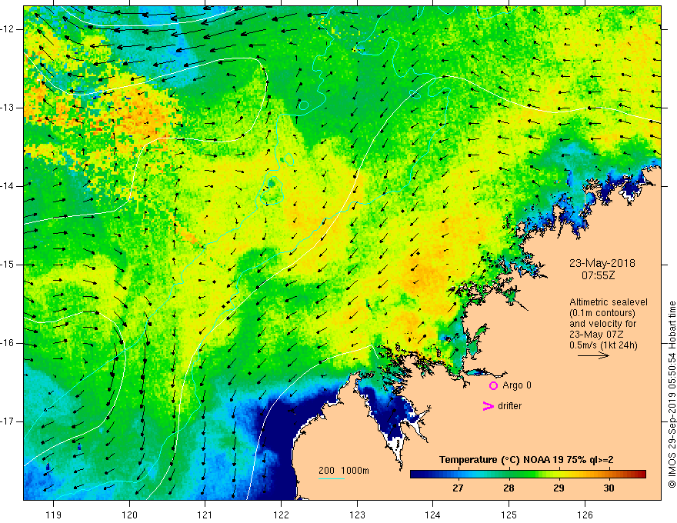The height and width of the screenshot is (523, 677).
Task: Click the magenta Argo circle legend symbol
Action: (x=493, y=386)
